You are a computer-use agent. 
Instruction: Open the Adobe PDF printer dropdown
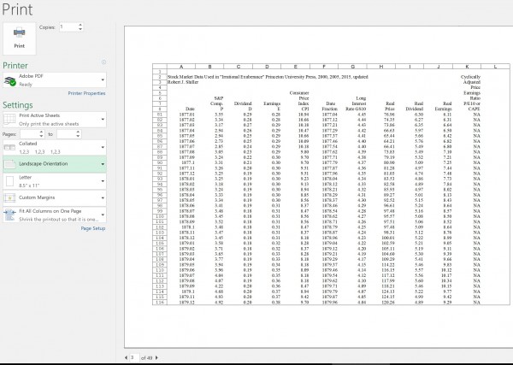(x=103, y=80)
